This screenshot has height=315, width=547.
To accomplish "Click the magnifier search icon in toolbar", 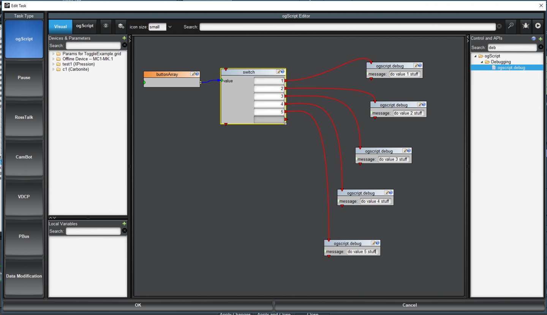I will coord(511,26).
